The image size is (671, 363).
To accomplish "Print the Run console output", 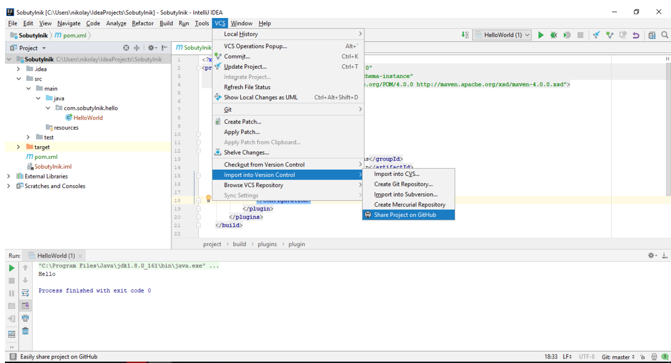I will [26, 318].
